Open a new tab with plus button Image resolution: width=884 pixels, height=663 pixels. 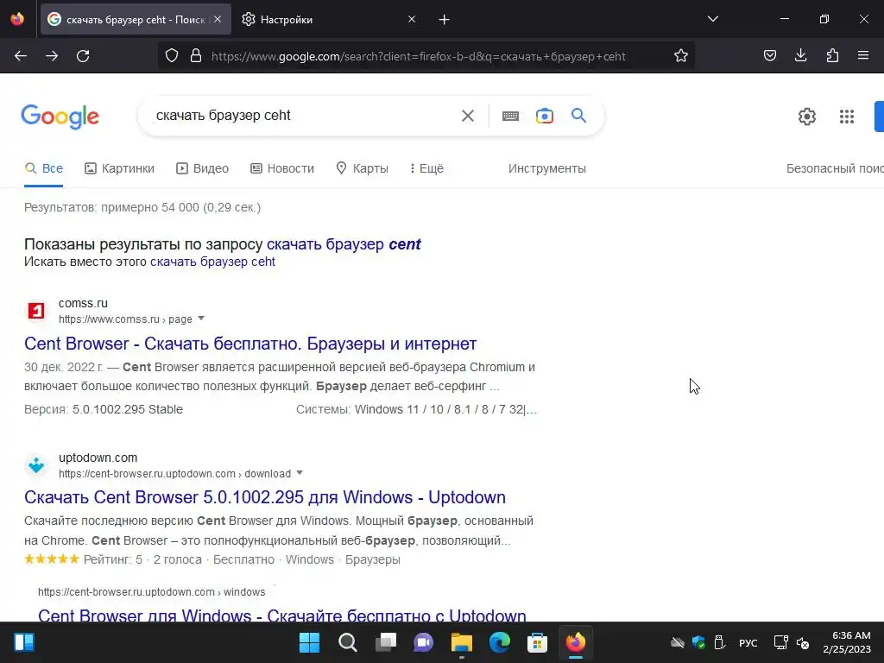[445, 20]
